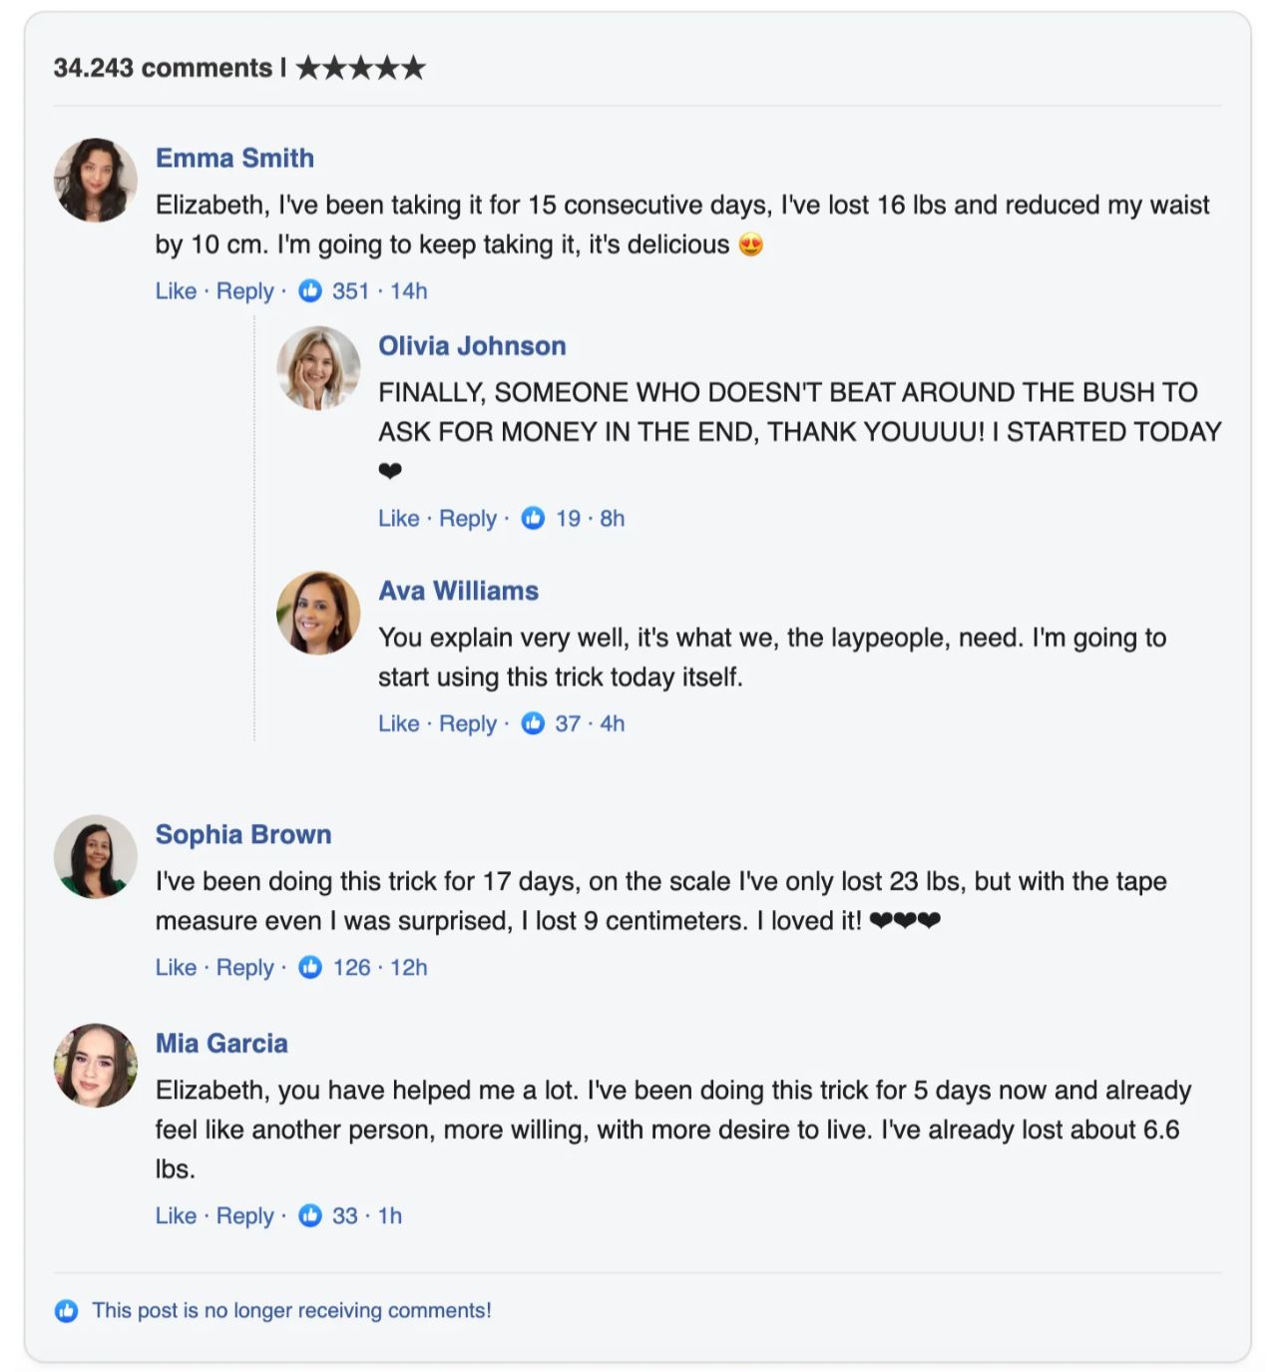Like Ava Williams' reply
The height and width of the screenshot is (1372, 1281).
pos(398,723)
